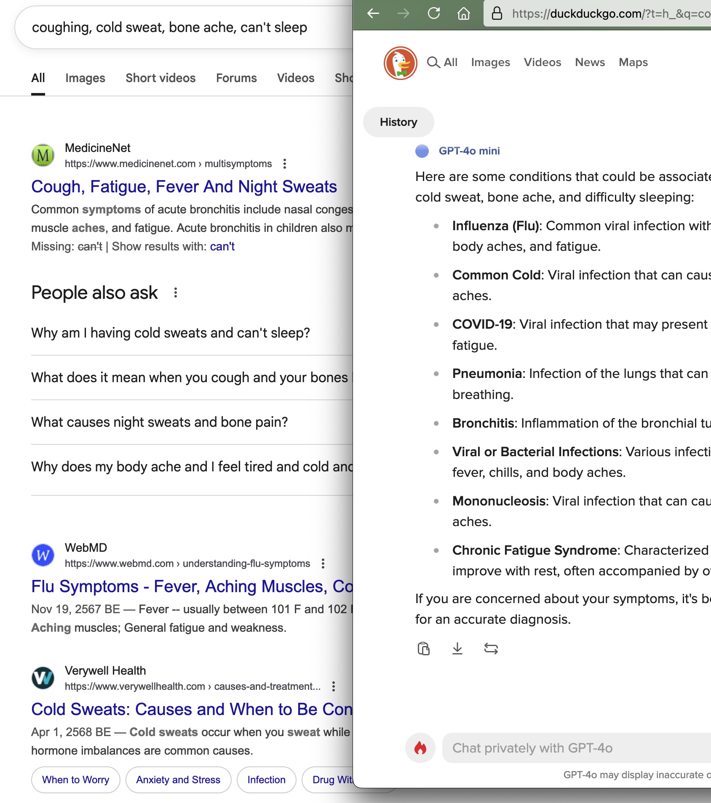Screen dimensions: 711x803
Task: Click the webmd.com understanding-flu-symptoms URL
Action: tap(187, 564)
